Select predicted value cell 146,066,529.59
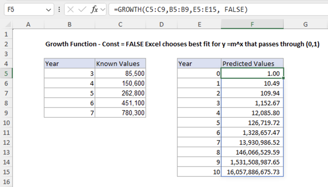The height and width of the screenshot is (187, 328). click(252, 152)
